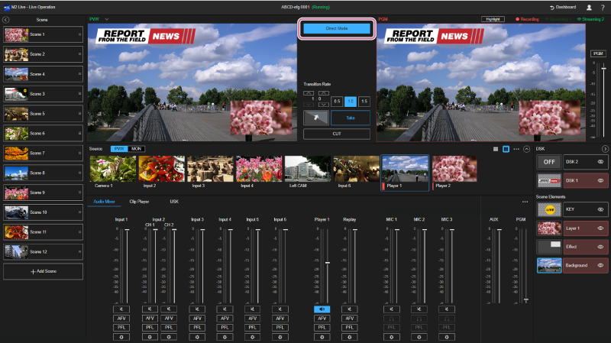611x343 pixels.
Task: Click the Take button
Action: pos(351,118)
